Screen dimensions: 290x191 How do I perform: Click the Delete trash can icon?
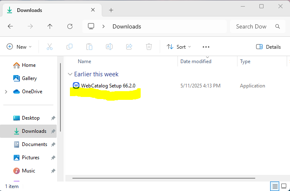pyautogui.click(x=149, y=47)
